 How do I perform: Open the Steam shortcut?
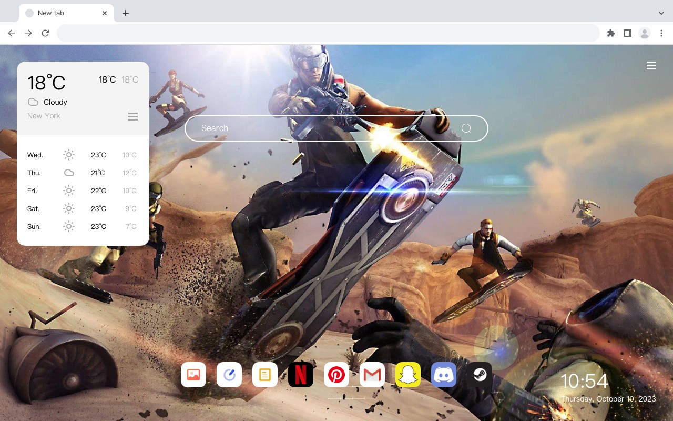(x=480, y=375)
